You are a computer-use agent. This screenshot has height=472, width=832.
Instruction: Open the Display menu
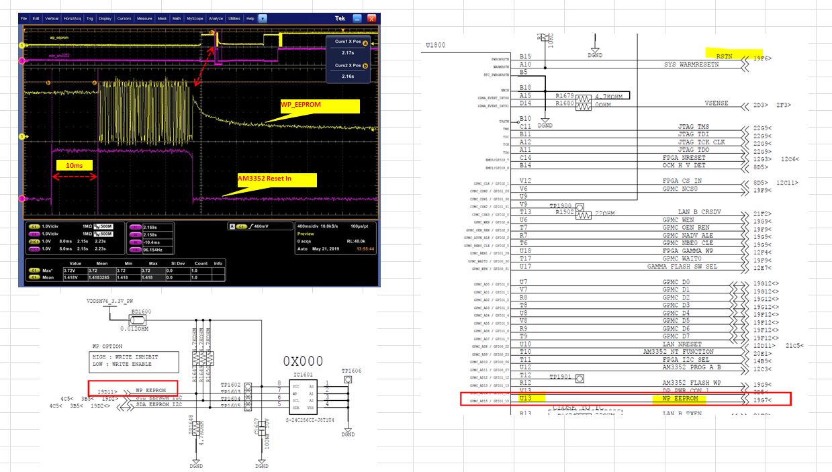point(105,18)
